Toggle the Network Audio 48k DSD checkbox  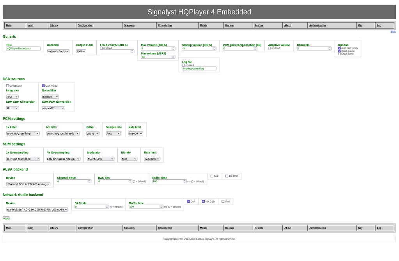click(204, 201)
